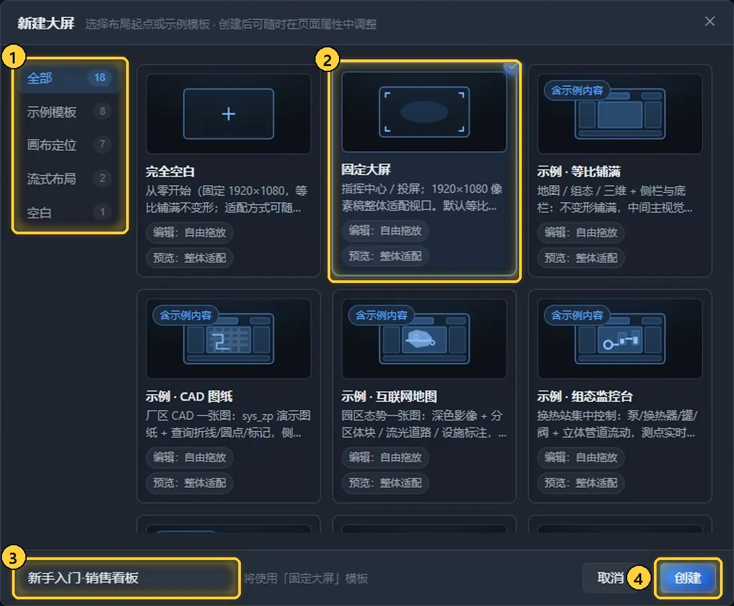Click the 完全空白 card title
The height and width of the screenshot is (606, 734).
tap(170, 172)
